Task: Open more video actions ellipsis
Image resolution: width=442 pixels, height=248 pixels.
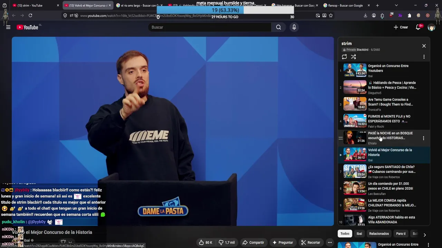Action: 330,242
